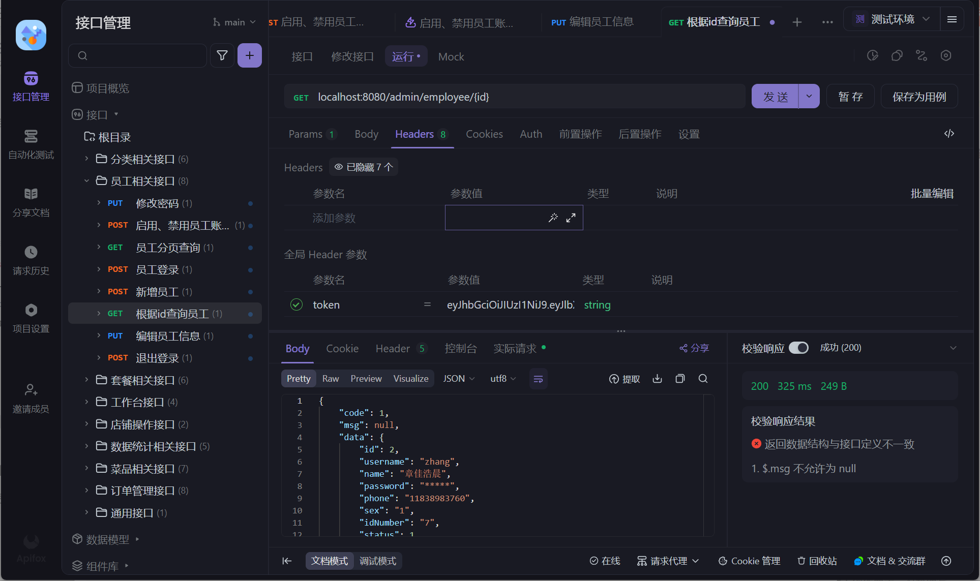The width and height of the screenshot is (980, 581).
Task: Uncheck the token global header checkbox
Action: click(296, 304)
